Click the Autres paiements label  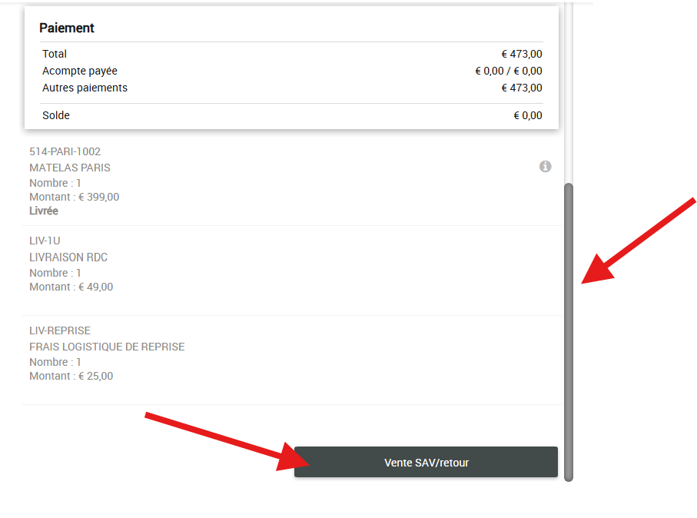pos(85,88)
